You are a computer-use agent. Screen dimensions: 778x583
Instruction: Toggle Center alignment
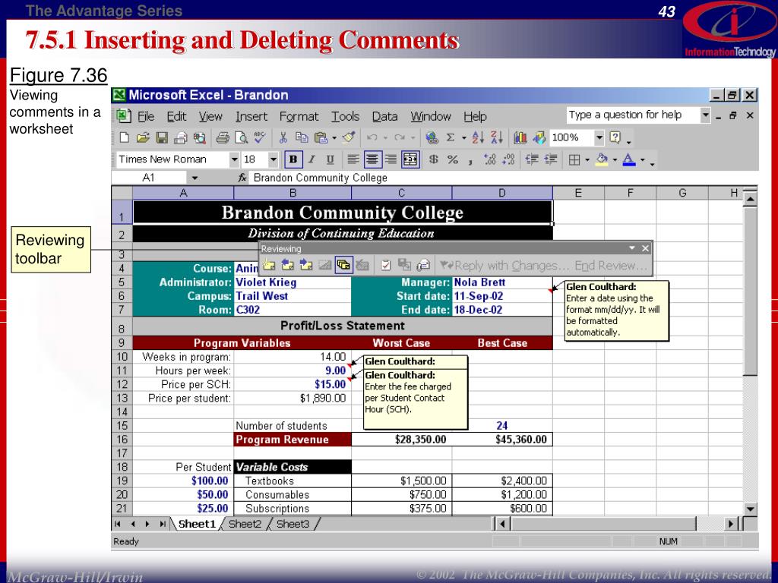(372, 159)
